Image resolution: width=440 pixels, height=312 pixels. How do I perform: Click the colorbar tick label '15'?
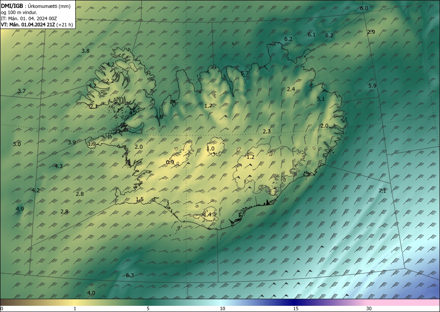(296, 308)
